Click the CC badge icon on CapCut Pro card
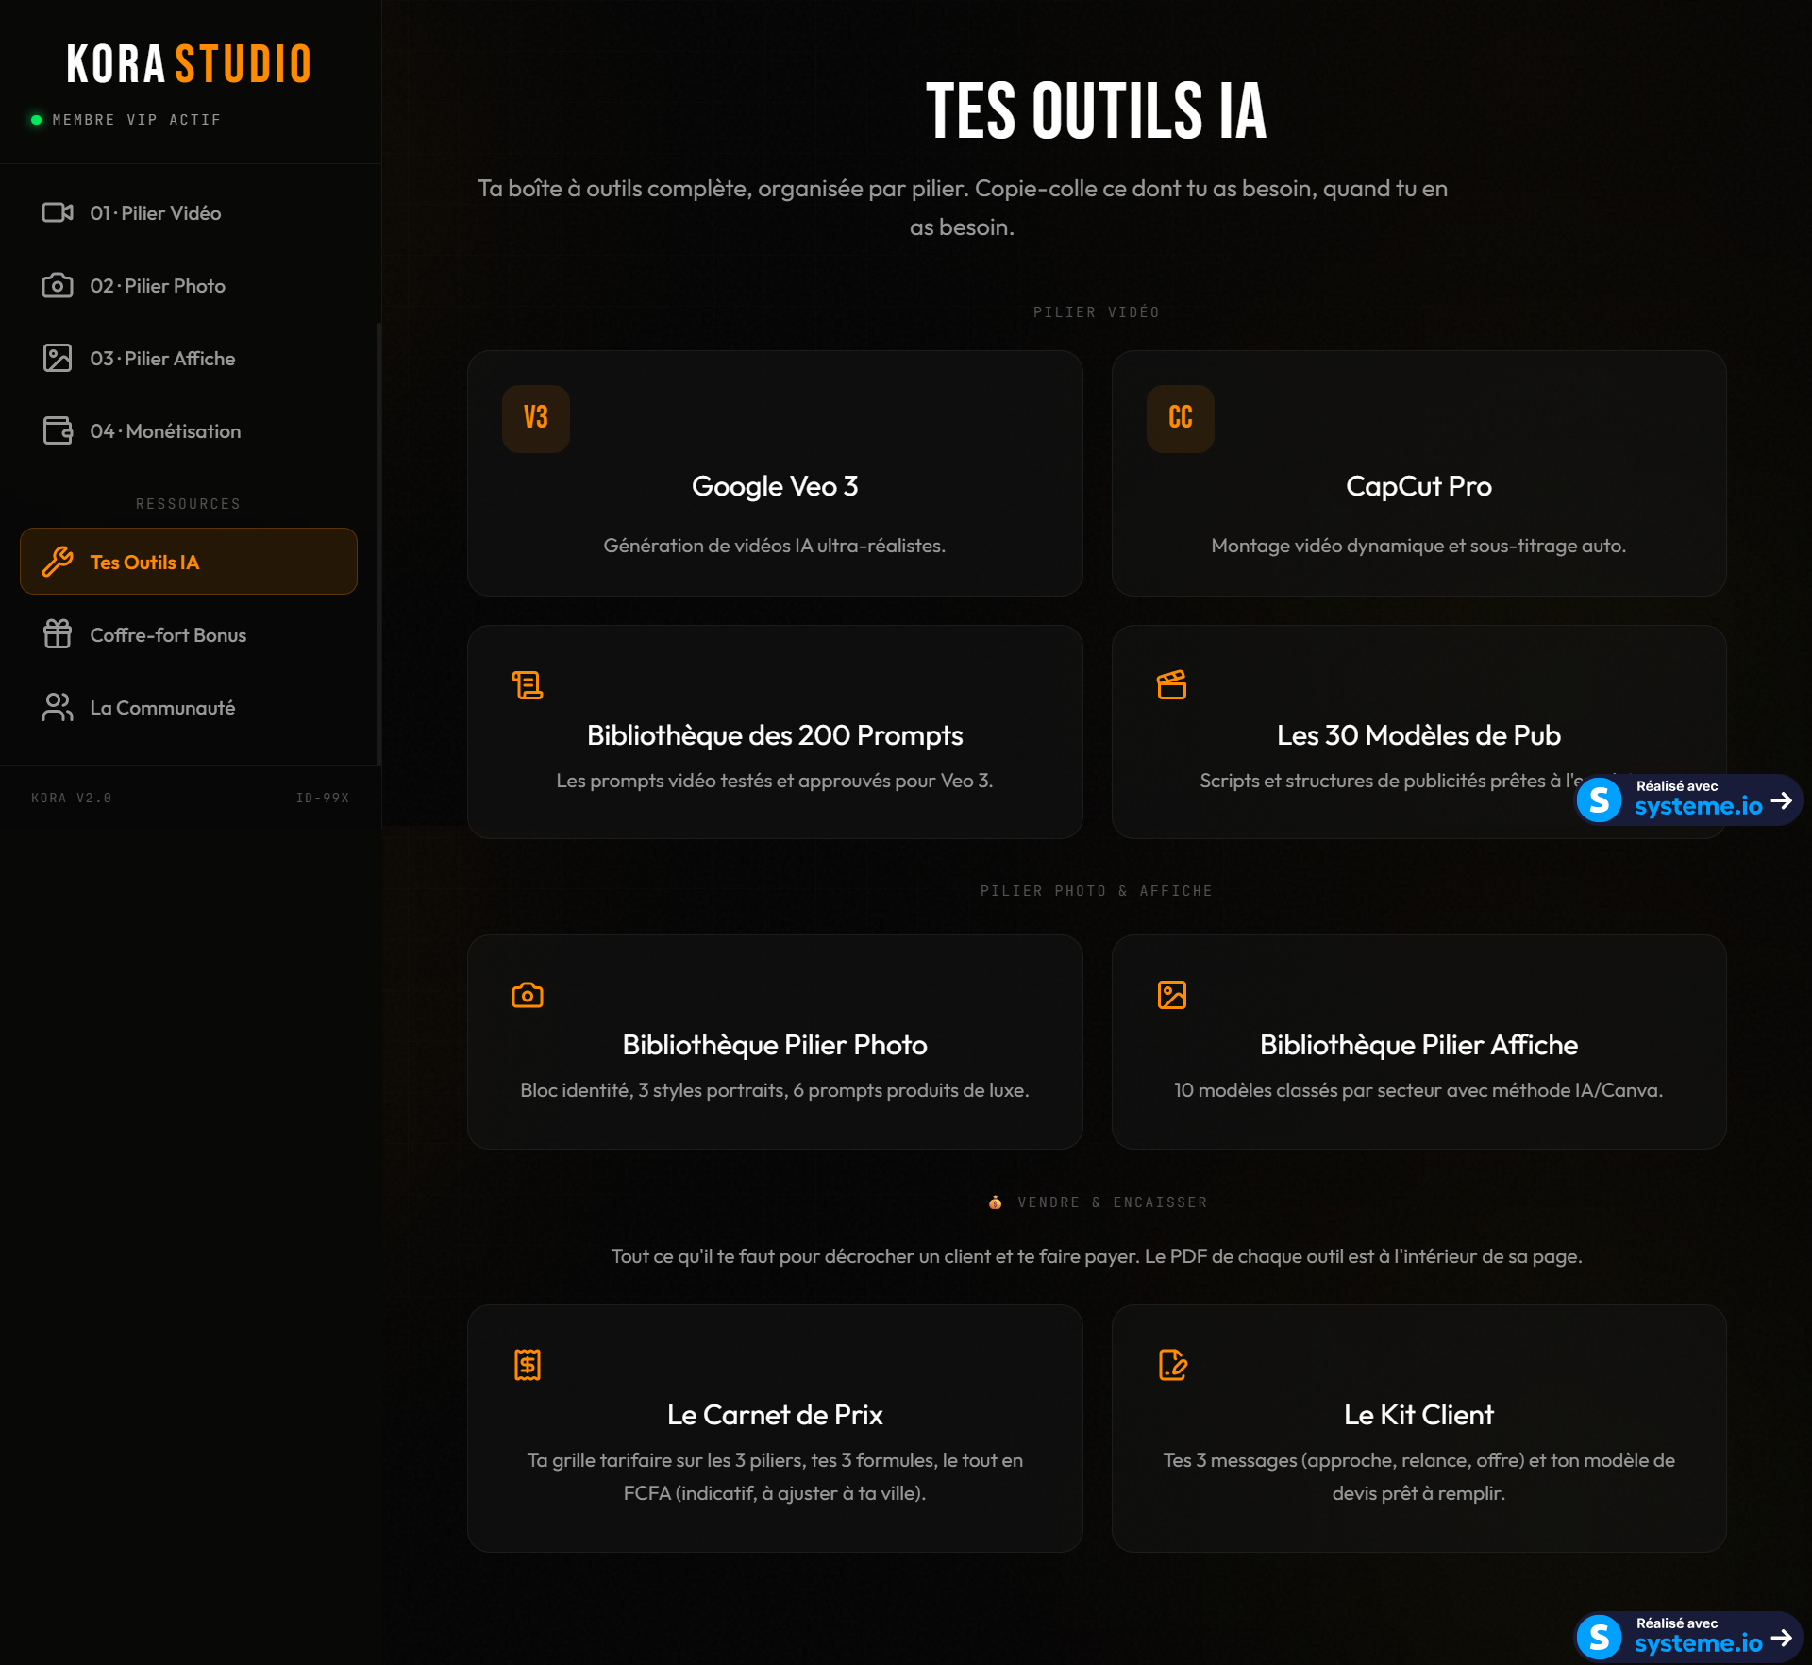Viewport: 1812px width, 1665px height. point(1181,418)
